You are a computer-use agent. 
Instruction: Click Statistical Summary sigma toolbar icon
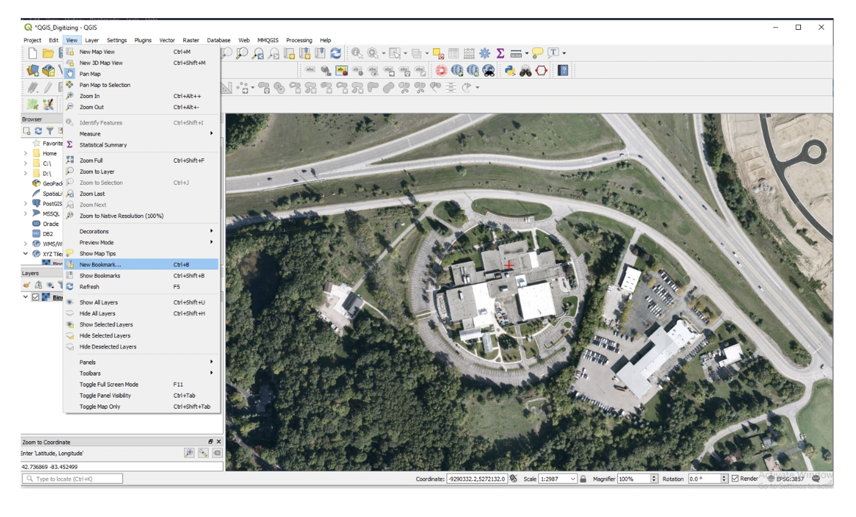(x=500, y=53)
